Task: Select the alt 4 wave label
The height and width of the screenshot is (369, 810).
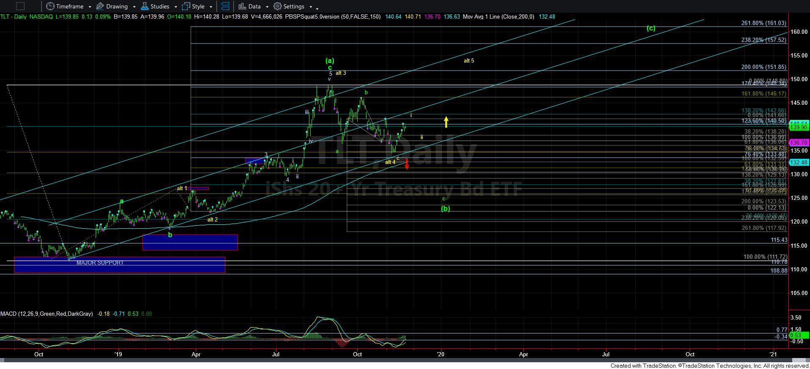Action: pos(390,162)
